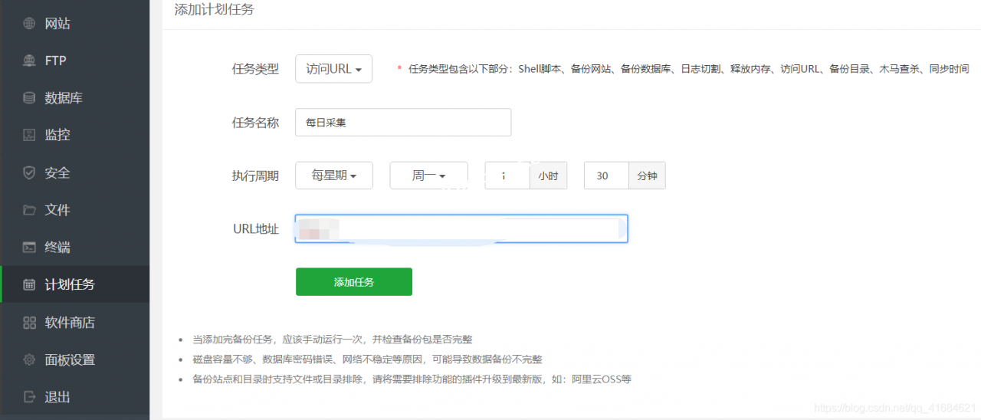Click the exit icon beside 退出

(29, 396)
